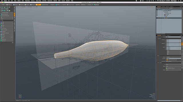Open the Render dropdown set to Default
The image size is (183, 102).
click(x=174, y=57)
